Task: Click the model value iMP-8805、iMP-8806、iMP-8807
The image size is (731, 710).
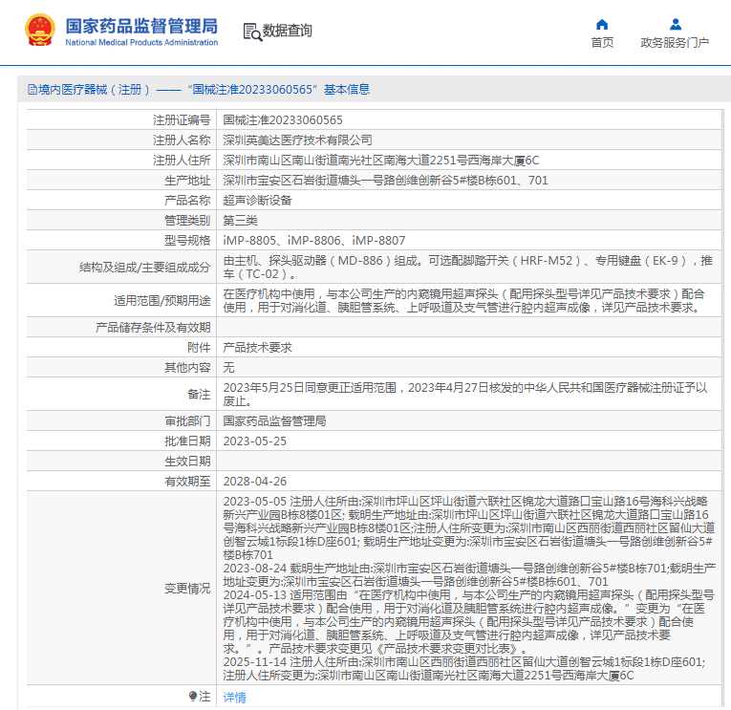Action: pyautogui.click(x=313, y=241)
